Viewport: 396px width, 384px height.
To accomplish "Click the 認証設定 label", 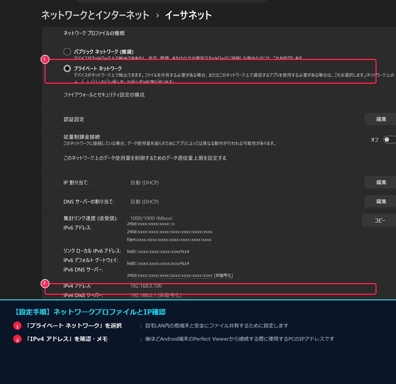I will [x=74, y=119].
